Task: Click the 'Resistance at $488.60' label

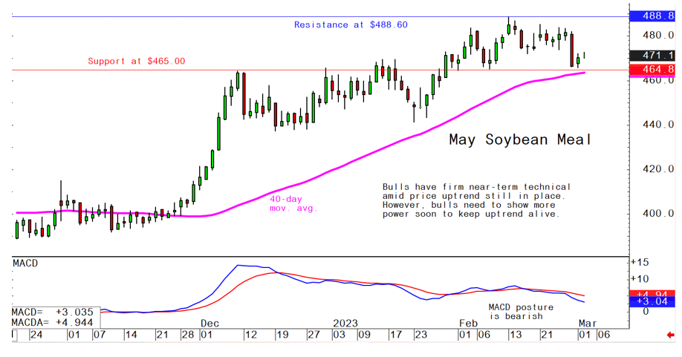Action: (x=351, y=24)
